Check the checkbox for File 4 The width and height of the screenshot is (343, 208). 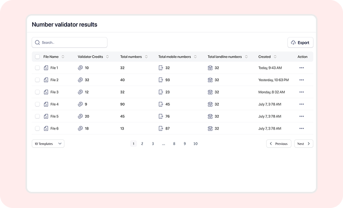click(x=37, y=104)
